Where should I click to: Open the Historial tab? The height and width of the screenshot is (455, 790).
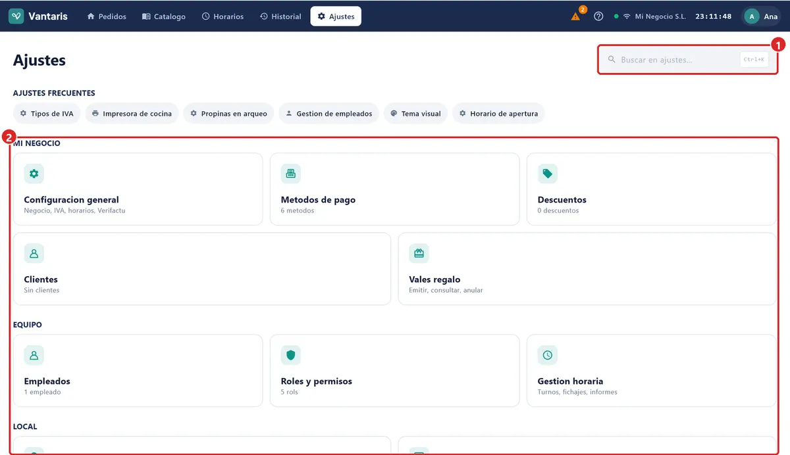(280, 16)
